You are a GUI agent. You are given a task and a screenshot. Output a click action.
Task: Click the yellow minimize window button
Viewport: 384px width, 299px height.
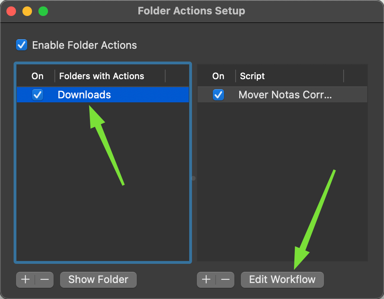[27, 11]
